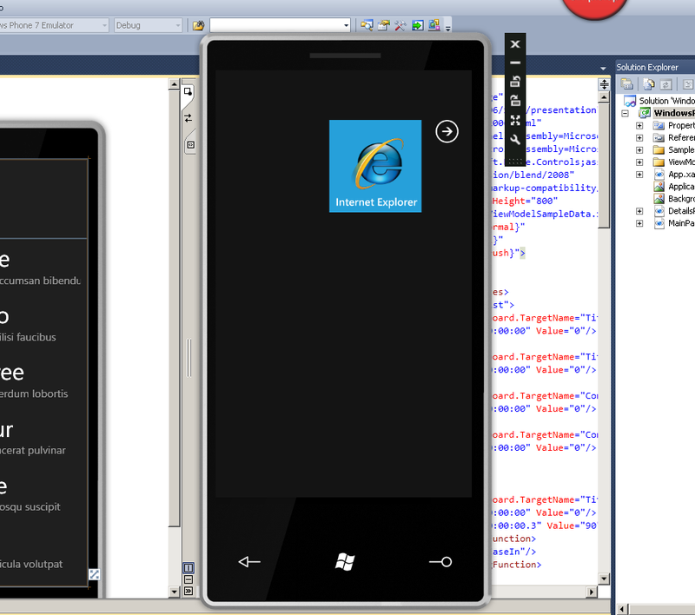Expand the Properties node

coord(639,125)
